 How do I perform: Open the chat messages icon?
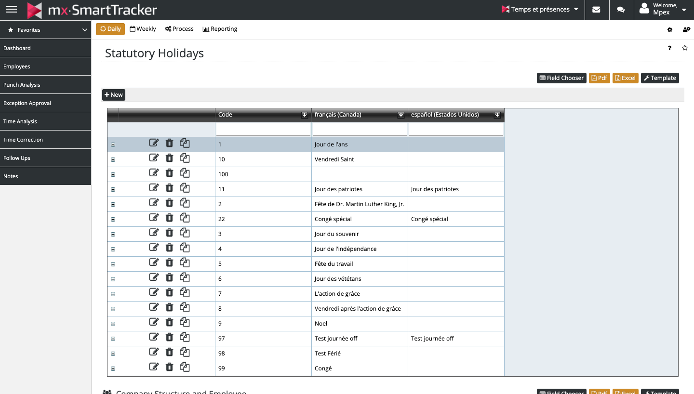click(x=621, y=10)
